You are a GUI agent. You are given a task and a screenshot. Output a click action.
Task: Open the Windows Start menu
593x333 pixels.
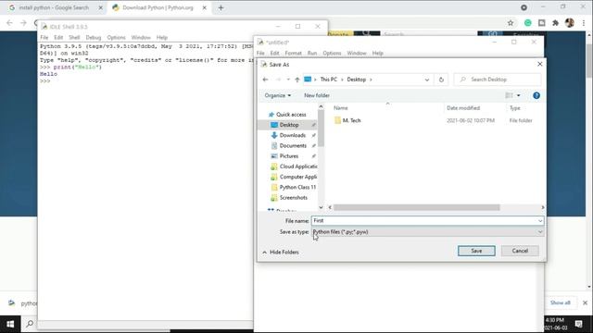[10, 324]
